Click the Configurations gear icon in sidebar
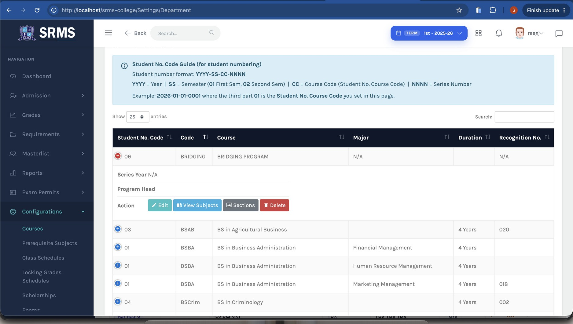This screenshot has height=324, width=573. [13, 212]
